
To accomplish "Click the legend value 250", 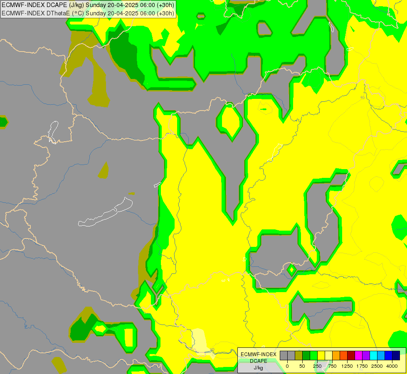I will click(x=317, y=366).
